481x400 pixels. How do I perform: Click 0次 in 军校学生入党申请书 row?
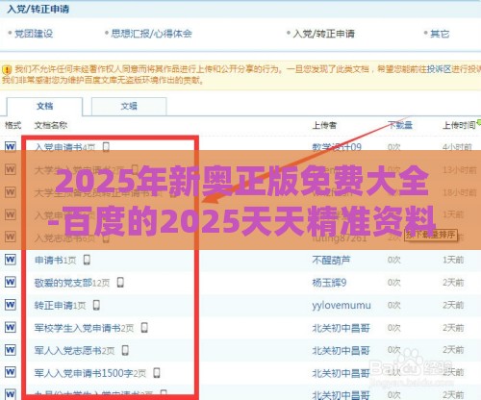pos(394,328)
